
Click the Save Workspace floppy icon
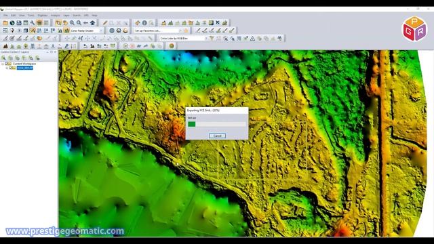pyautogui.click(x=19, y=23)
